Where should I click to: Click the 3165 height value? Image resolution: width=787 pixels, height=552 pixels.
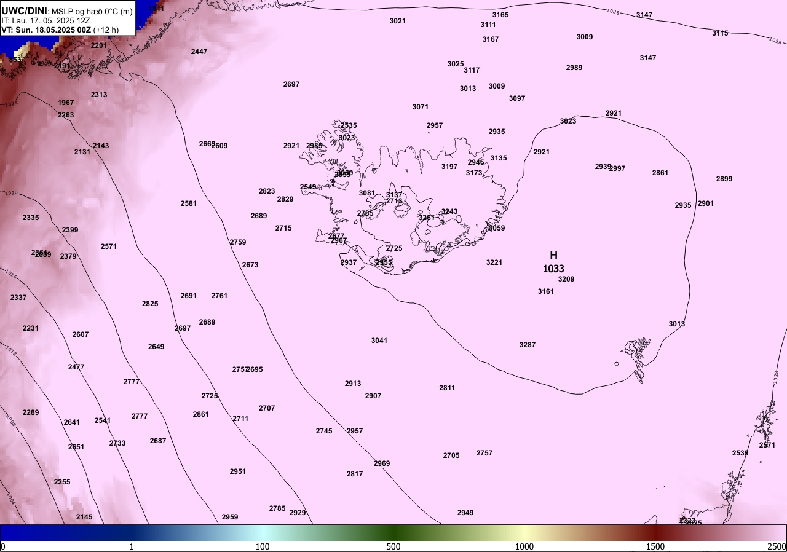point(500,15)
